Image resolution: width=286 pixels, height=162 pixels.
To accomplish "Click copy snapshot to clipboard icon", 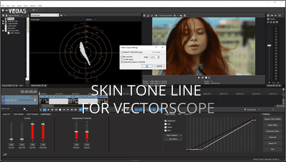I will click(181, 15).
